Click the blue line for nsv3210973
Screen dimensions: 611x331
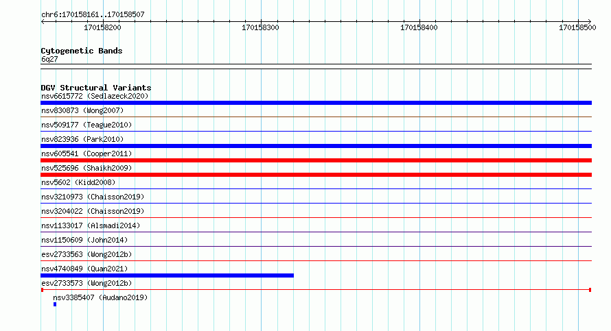(x=316, y=203)
